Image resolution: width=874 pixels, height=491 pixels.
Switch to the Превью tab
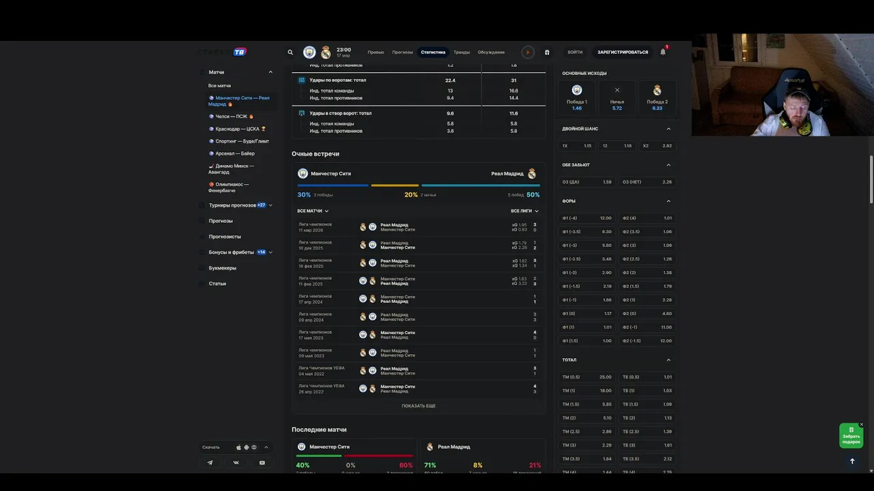376,53
